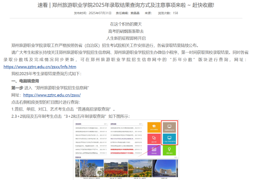Click the left news list header in the embedded screenshot
The height and width of the screenshot is (180, 253).
coord(78,124)
